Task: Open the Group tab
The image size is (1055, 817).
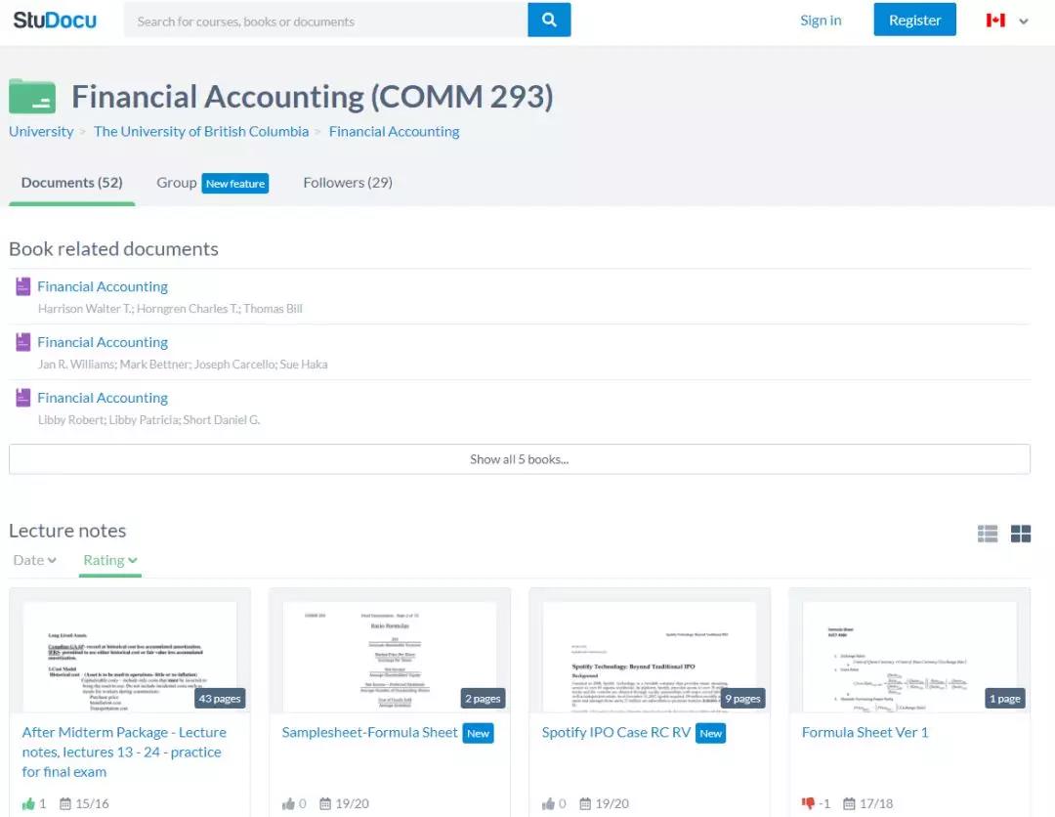Action: pos(176,183)
